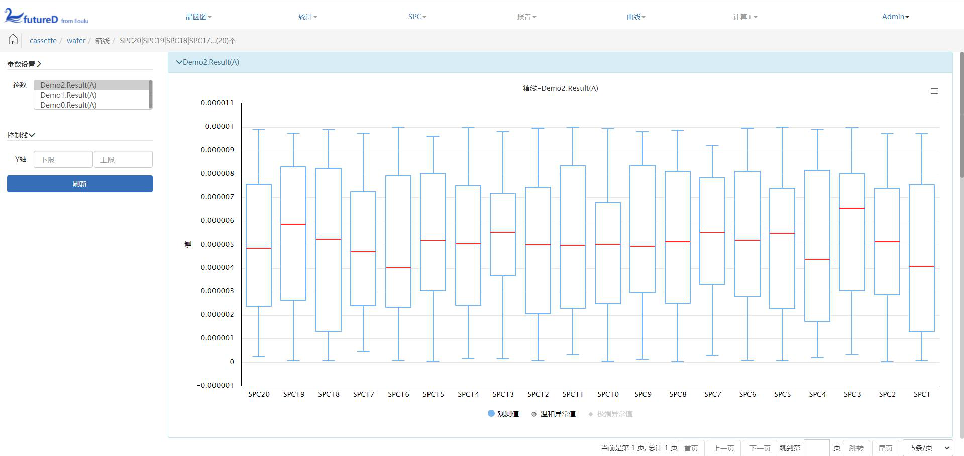Toggle 观测值 legend series
964x456 pixels.
tap(503, 414)
